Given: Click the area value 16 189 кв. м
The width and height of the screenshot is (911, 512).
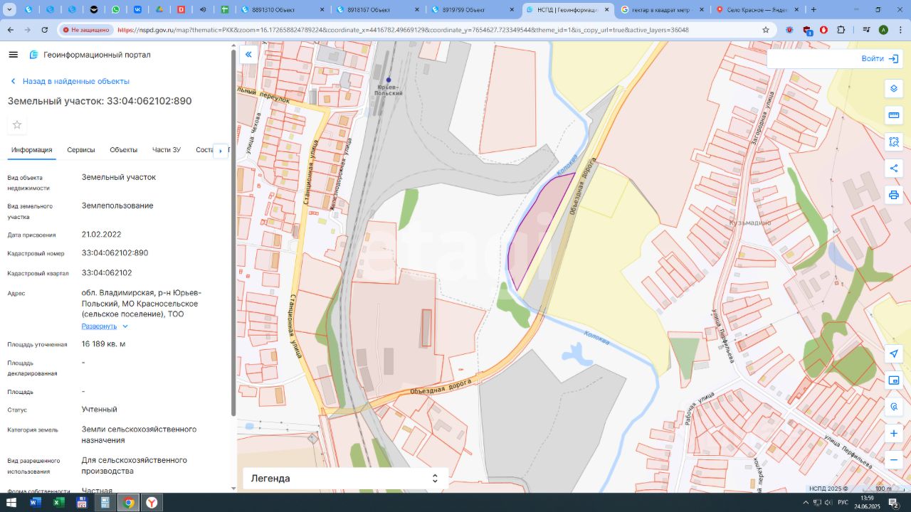Looking at the screenshot, I should [103, 344].
